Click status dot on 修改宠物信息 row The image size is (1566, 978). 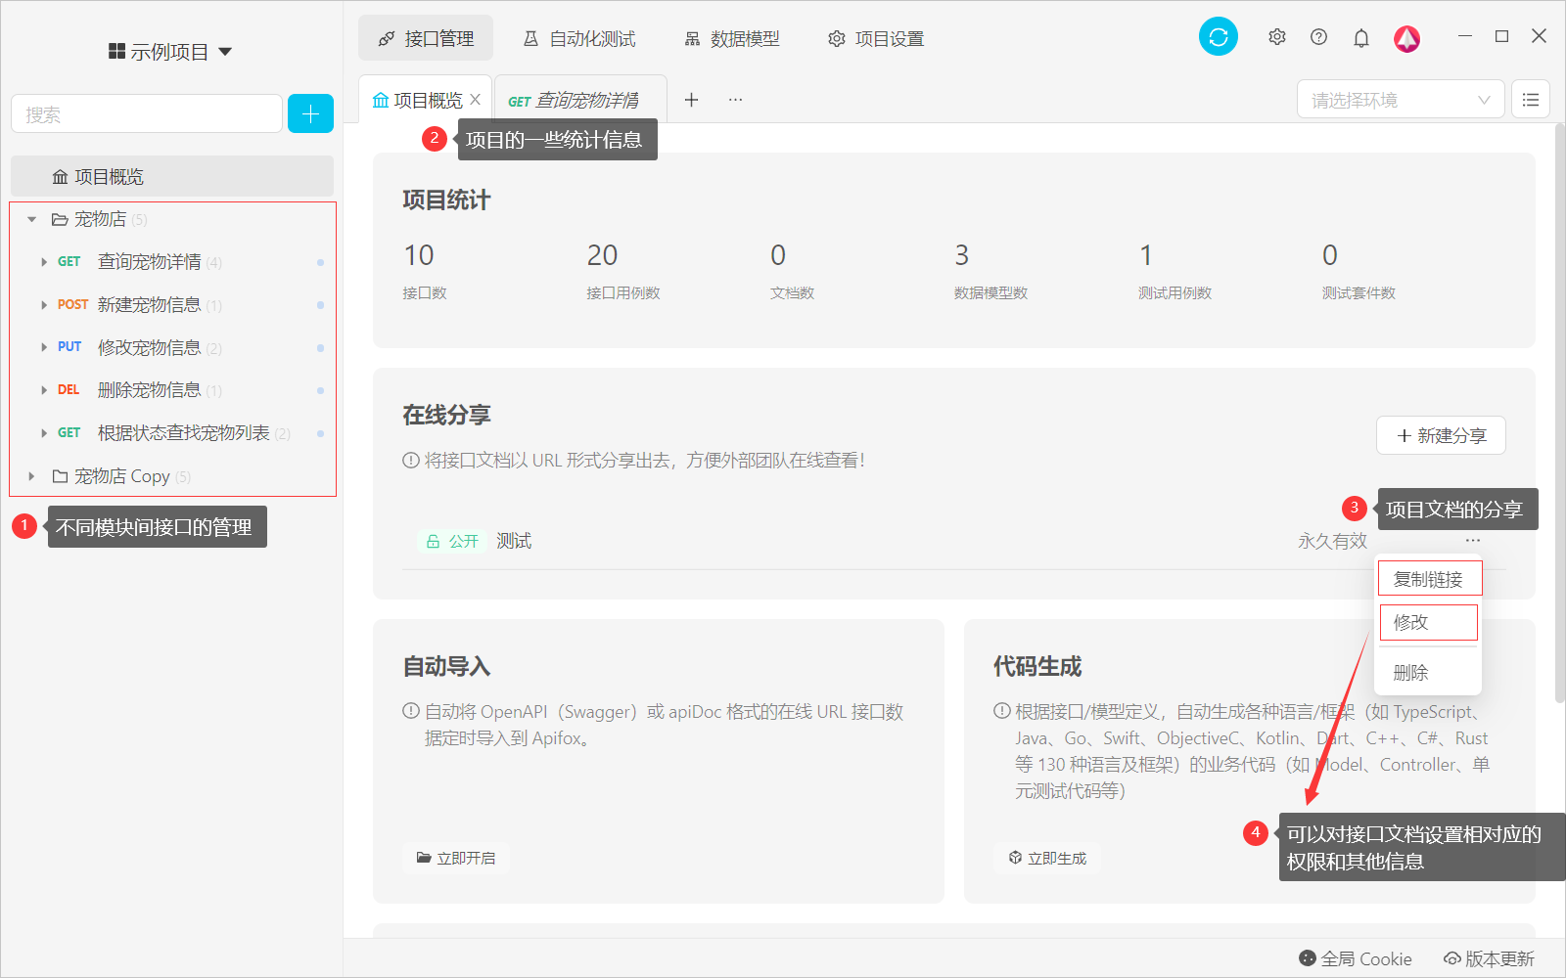[x=320, y=348]
